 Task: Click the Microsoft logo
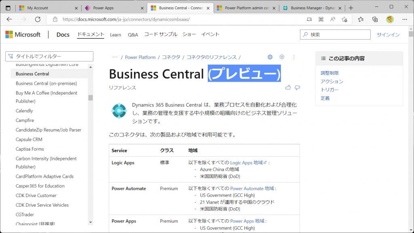(23, 35)
